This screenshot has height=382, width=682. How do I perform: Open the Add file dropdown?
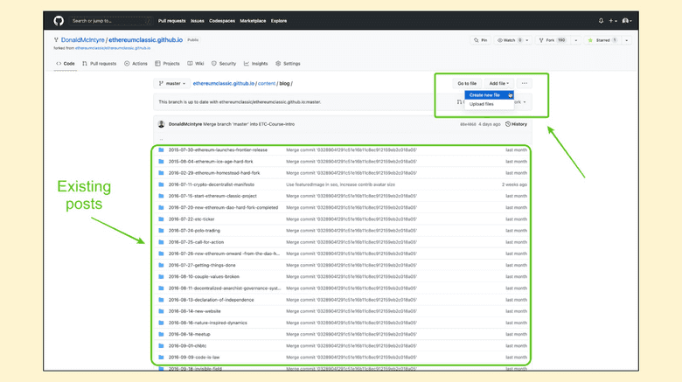[x=499, y=83]
